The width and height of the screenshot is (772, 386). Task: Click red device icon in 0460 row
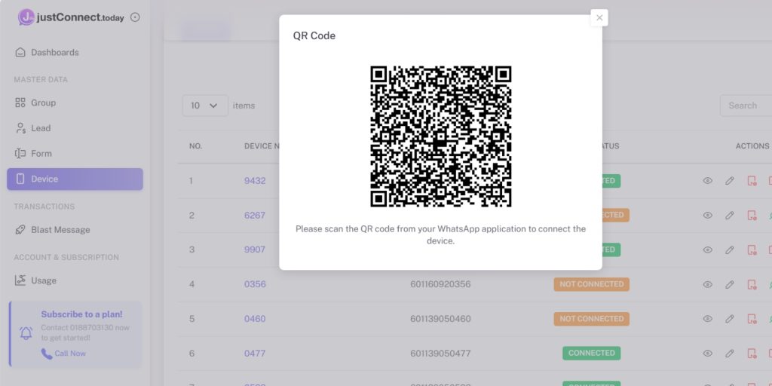click(752, 319)
